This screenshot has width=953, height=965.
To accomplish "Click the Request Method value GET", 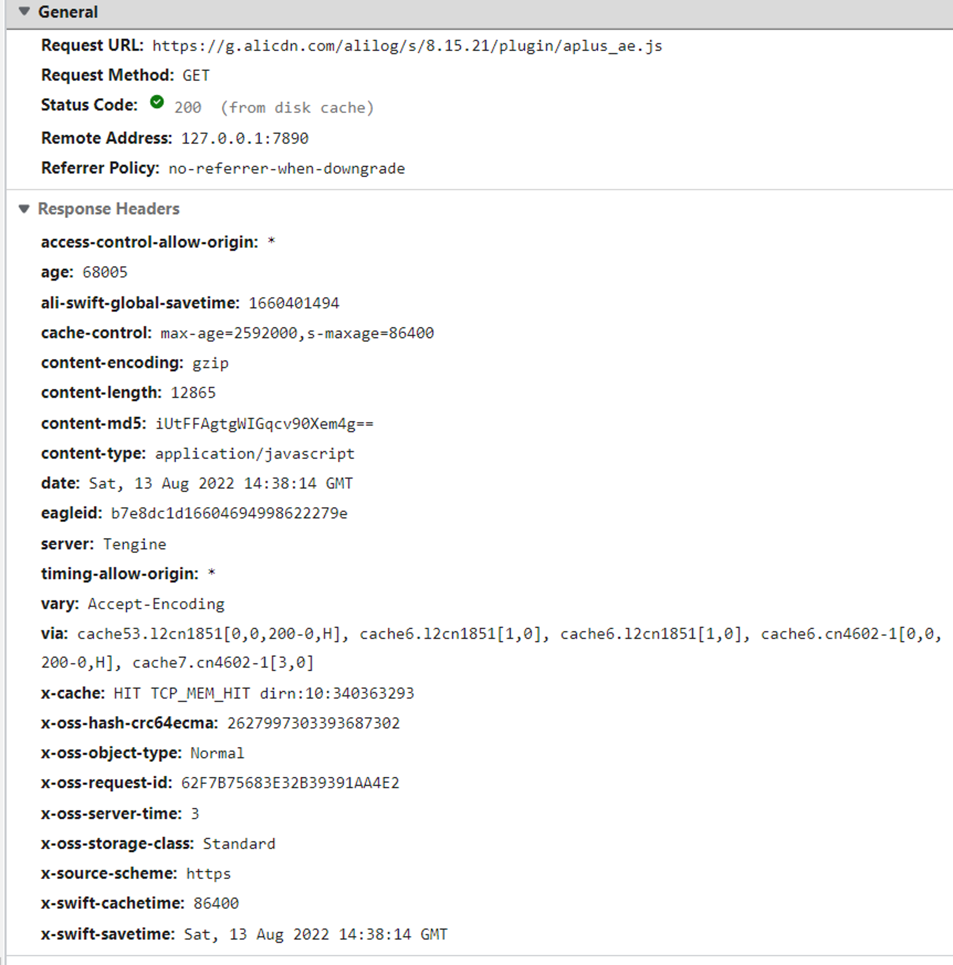I will coord(196,75).
